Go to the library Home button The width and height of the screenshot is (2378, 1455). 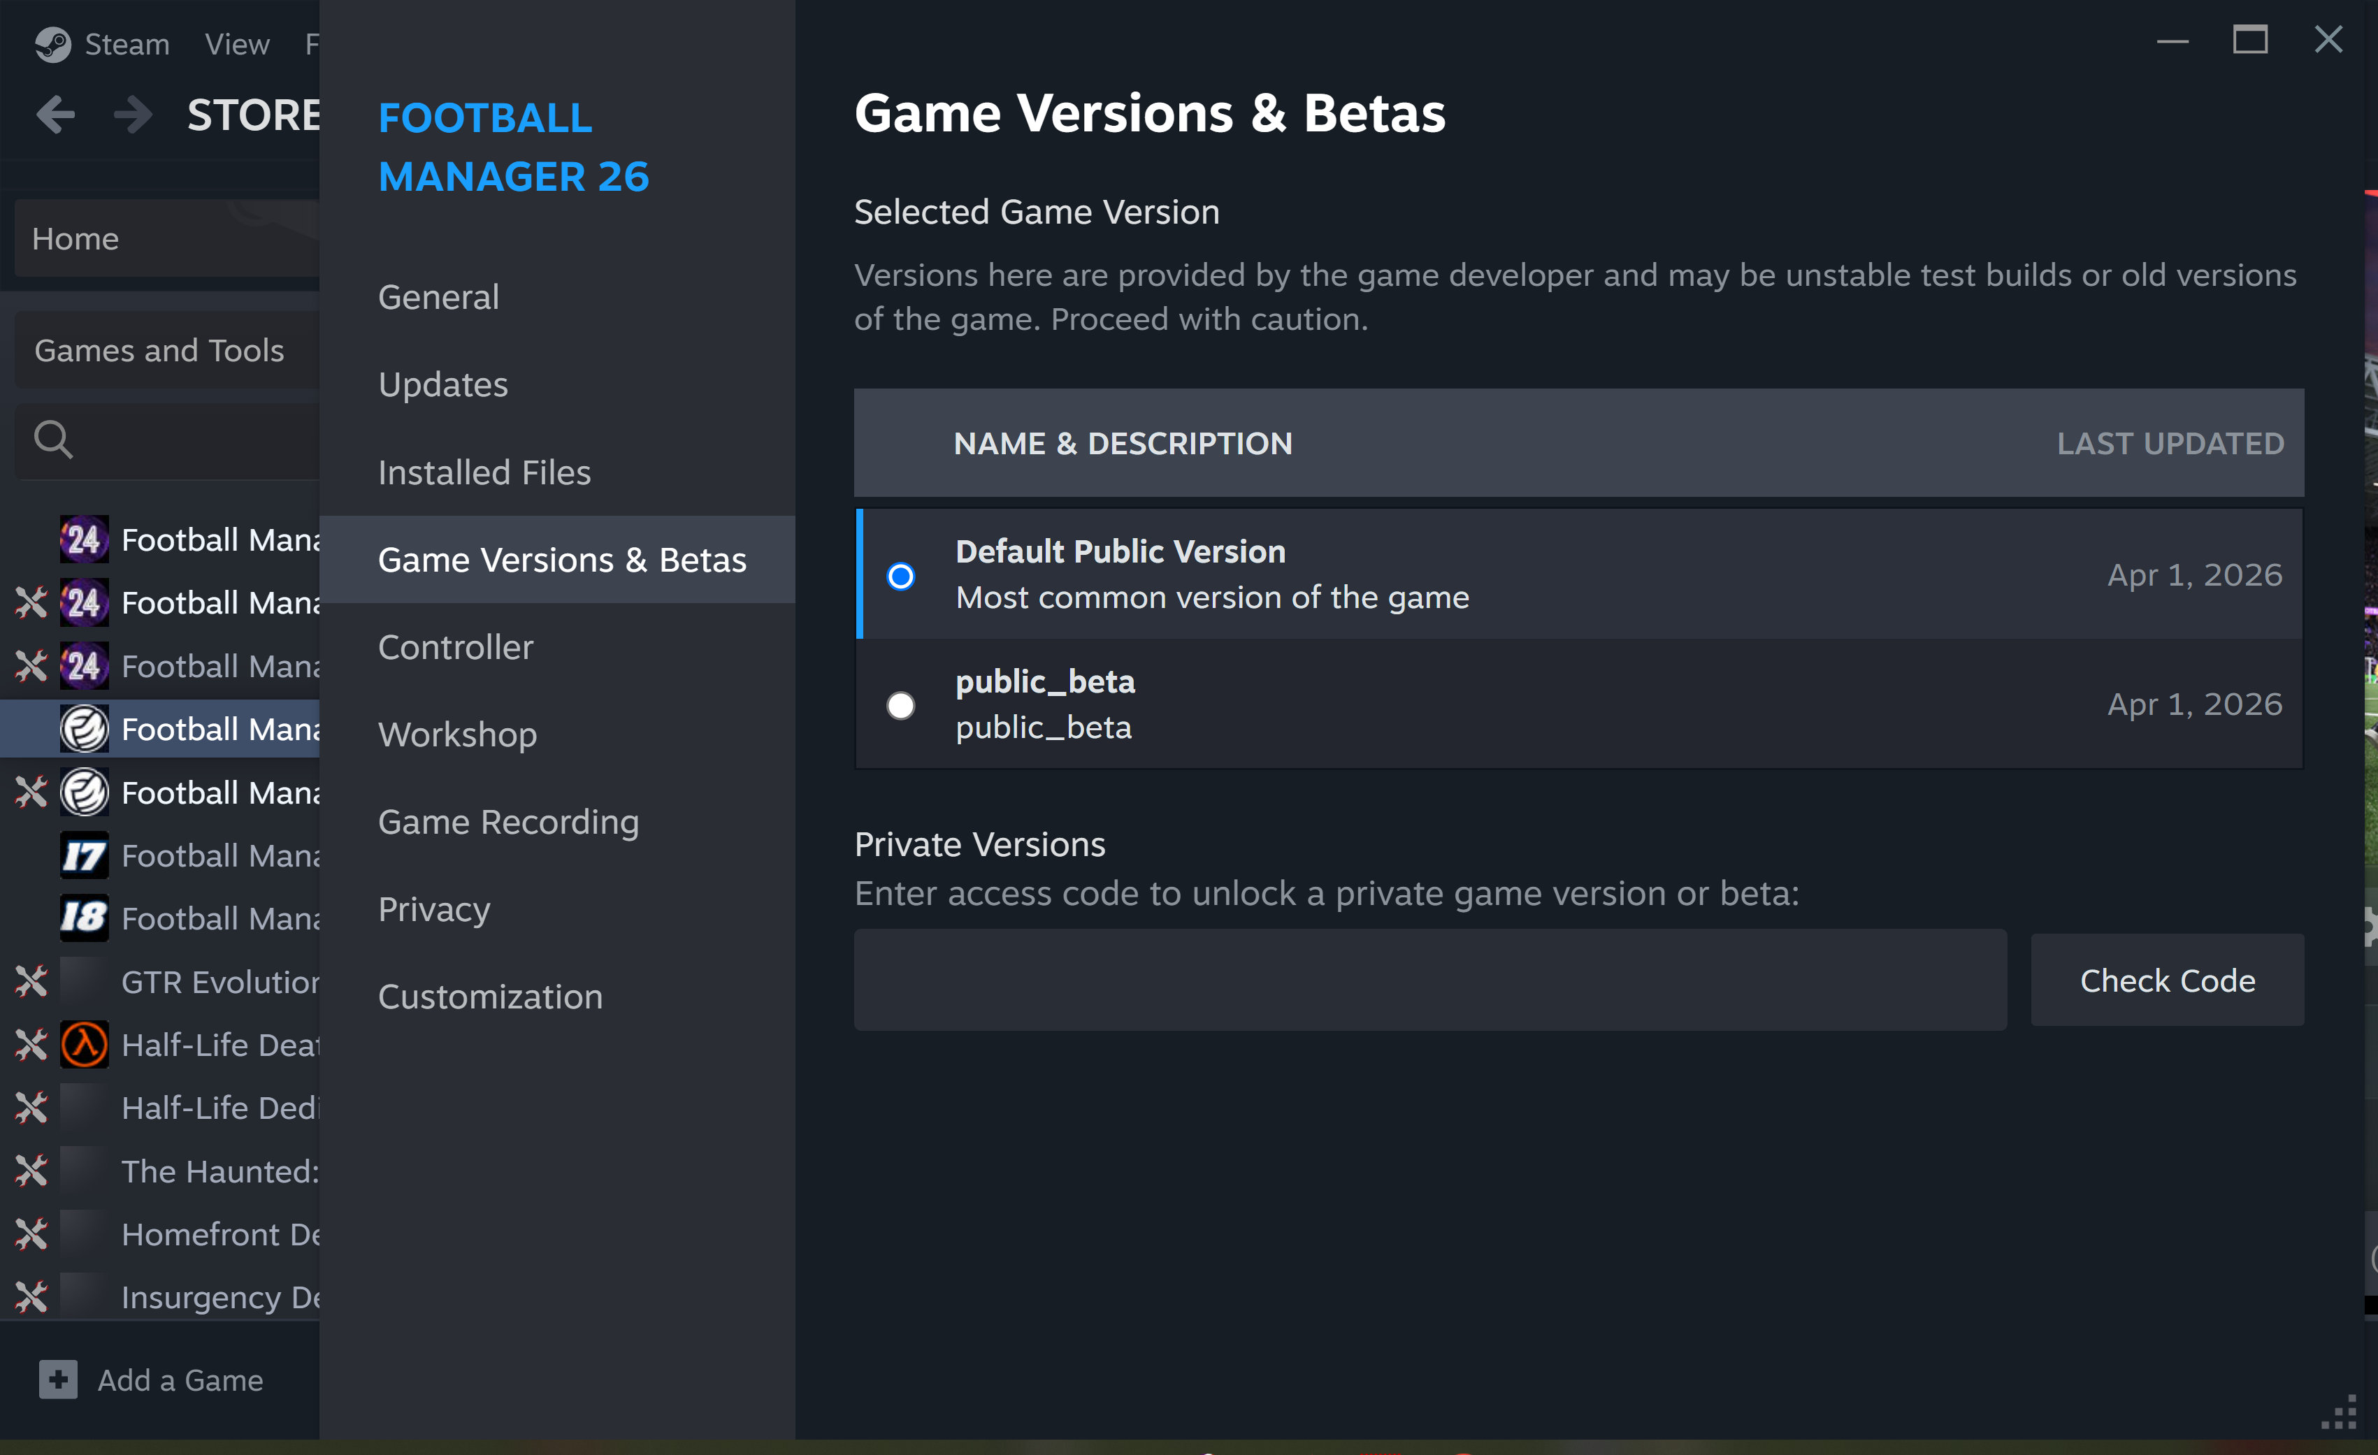(x=167, y=238)
